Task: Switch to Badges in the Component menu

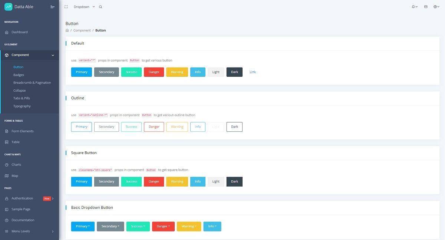Action: [19, 75]
